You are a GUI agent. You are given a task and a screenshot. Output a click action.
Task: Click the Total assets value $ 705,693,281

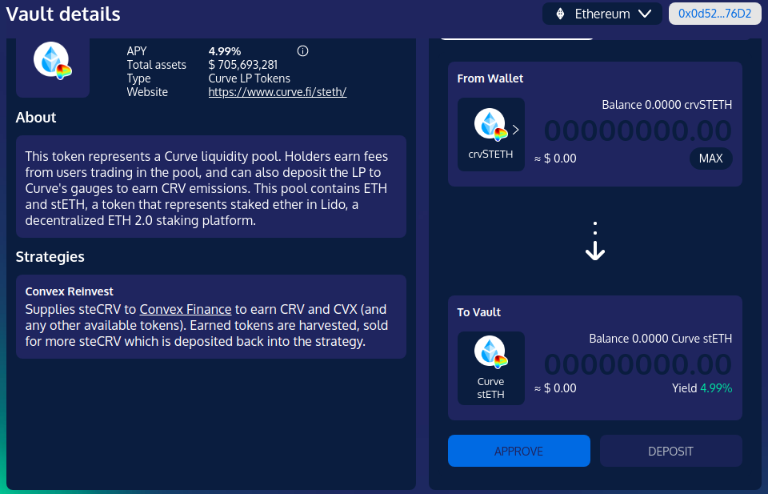(243, 65)
